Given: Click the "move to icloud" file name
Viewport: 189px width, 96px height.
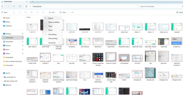Looking at the screenshot, I should [111, 63].
